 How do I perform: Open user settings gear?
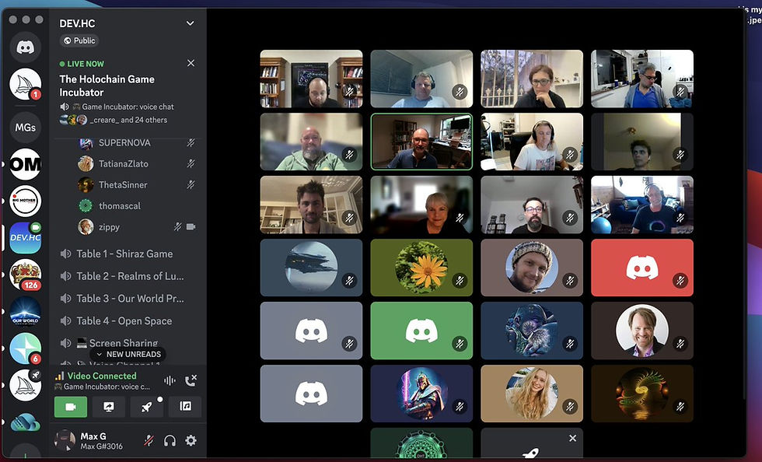tap(191, 440)
